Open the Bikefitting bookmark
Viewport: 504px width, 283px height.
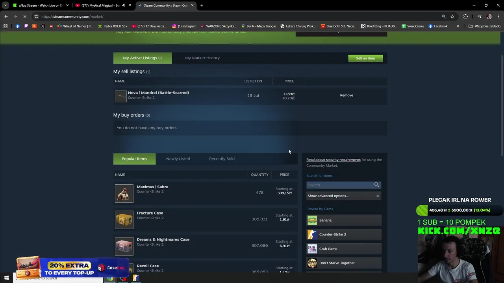pos(379,26)
